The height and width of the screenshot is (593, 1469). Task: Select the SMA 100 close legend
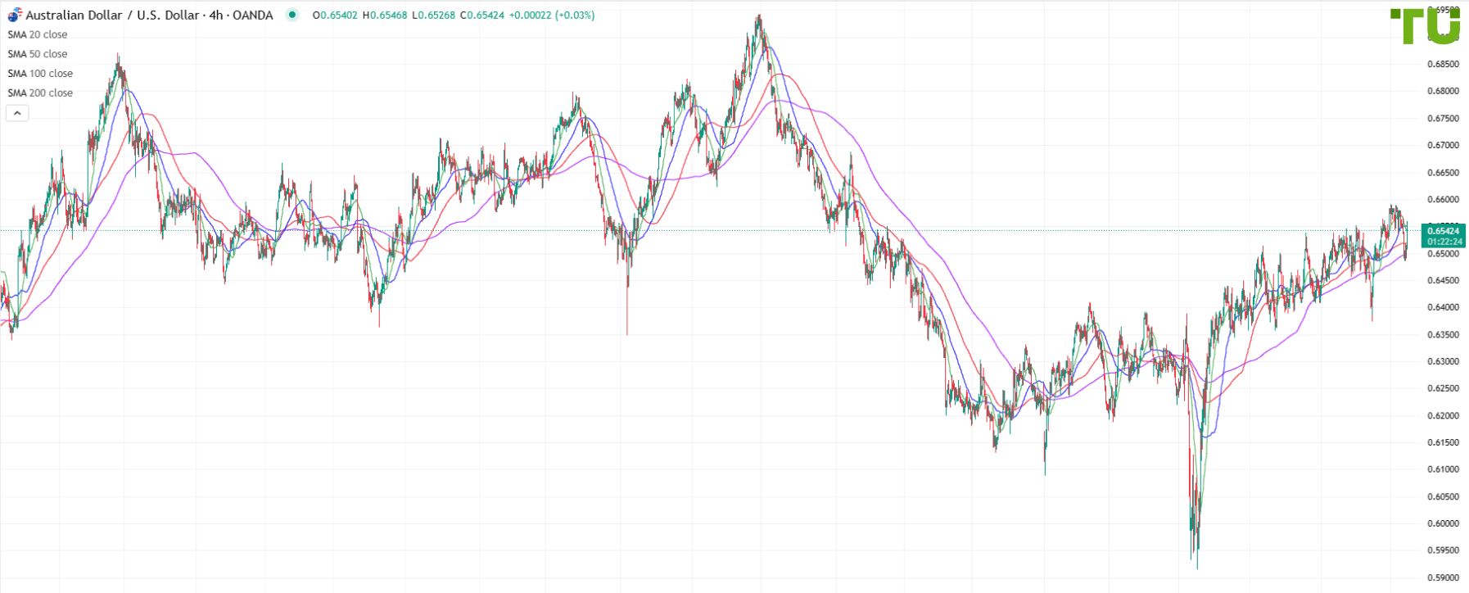[40, 74]
